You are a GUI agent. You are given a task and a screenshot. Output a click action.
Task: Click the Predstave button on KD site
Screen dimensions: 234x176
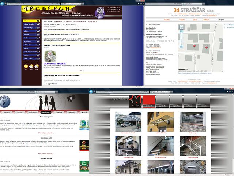click(46, 113)
